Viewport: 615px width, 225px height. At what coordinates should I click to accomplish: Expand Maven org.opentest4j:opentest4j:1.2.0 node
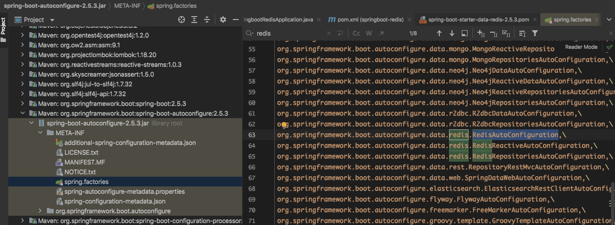pyautogui.click(x=22, y=36)
